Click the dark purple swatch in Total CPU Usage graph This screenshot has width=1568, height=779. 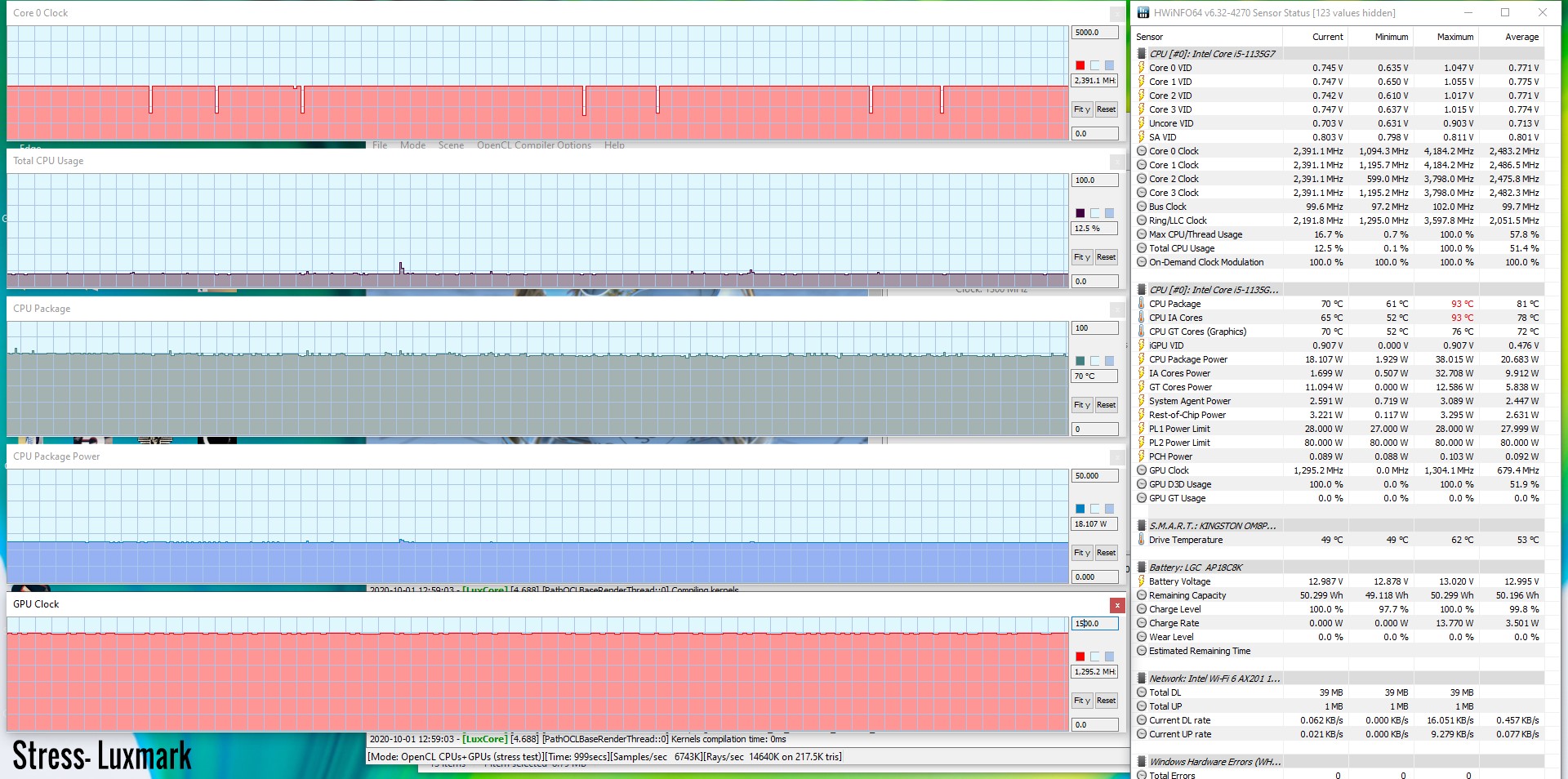point(1080,213)
